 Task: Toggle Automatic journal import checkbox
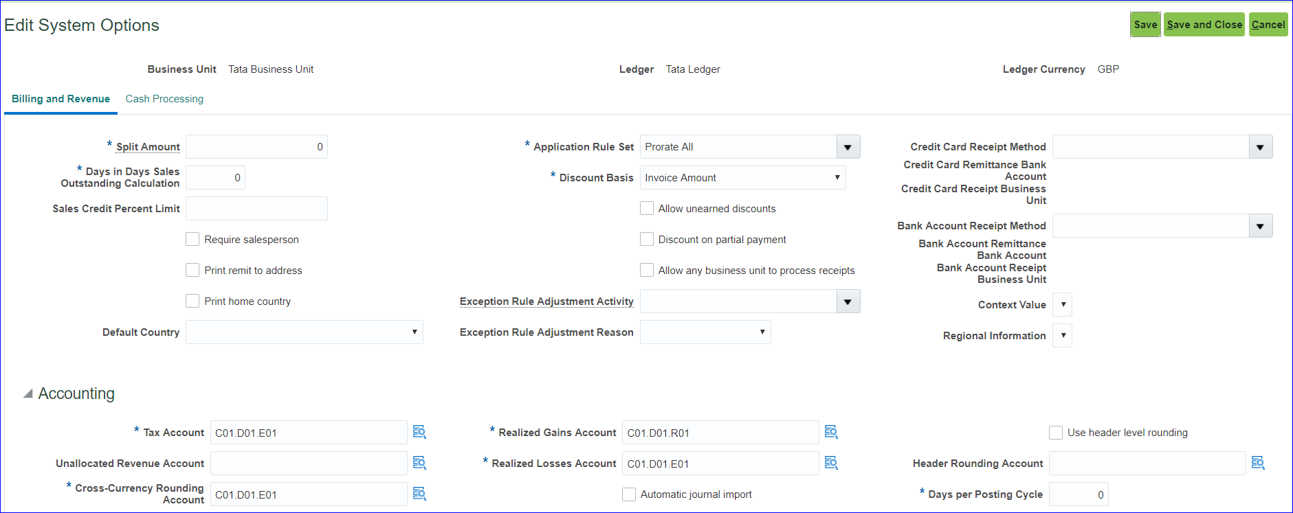[629, 494]
